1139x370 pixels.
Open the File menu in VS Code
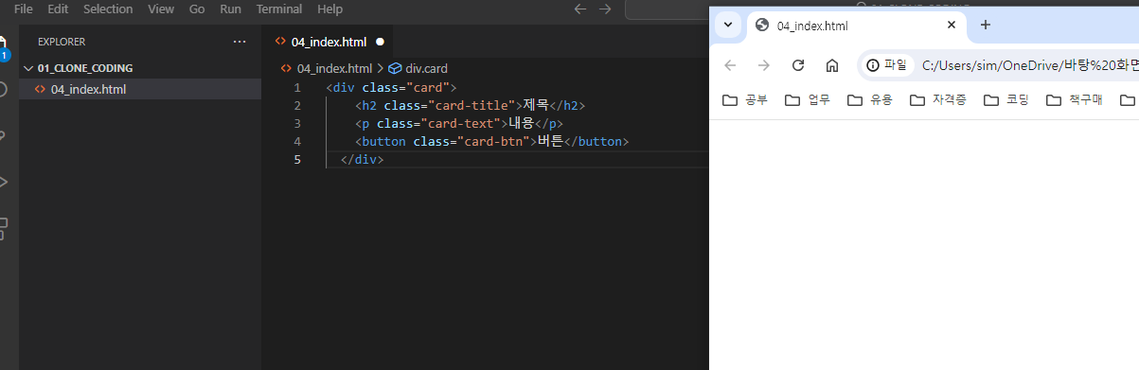pos(24,9)
